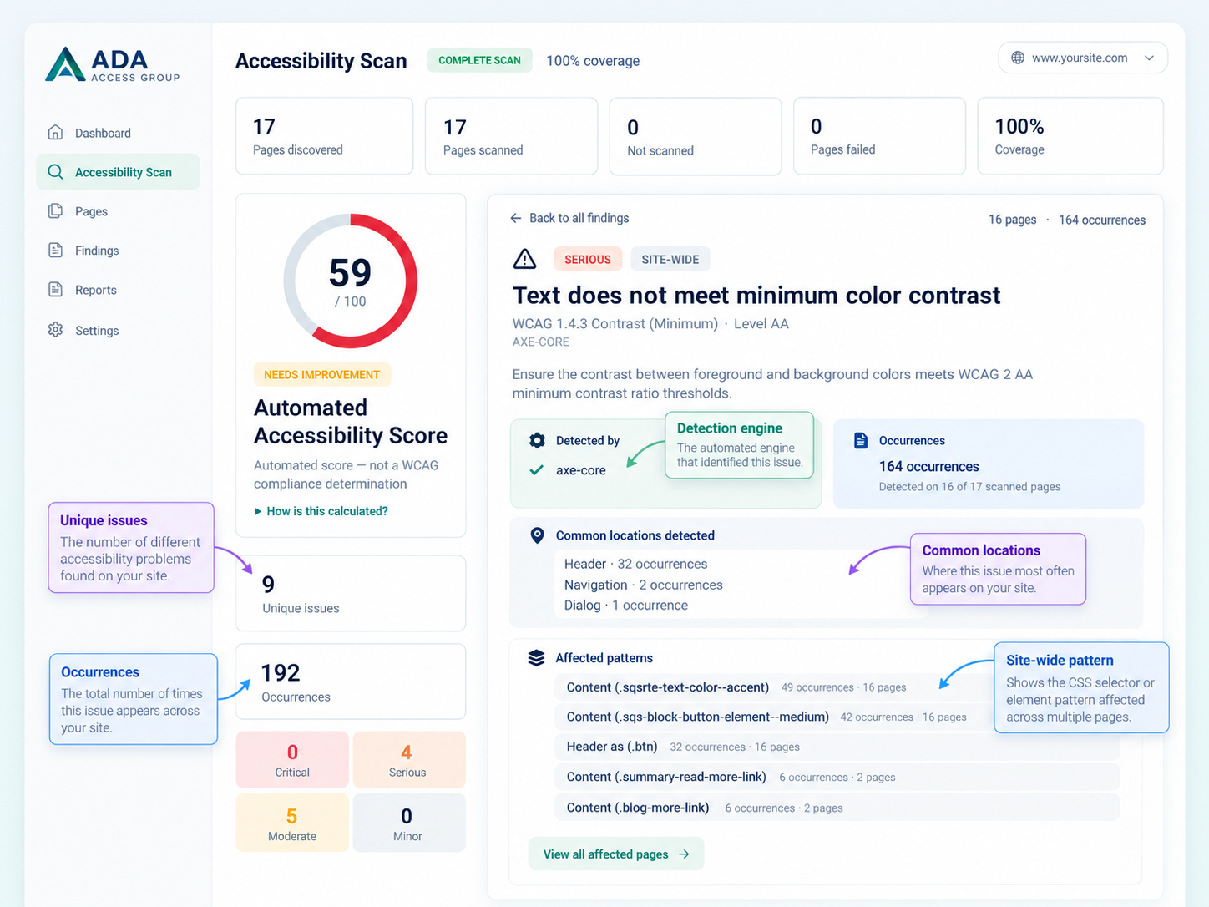
Task: Click the COMPLETE SCAN badge
Action: (x=479, y=60)
